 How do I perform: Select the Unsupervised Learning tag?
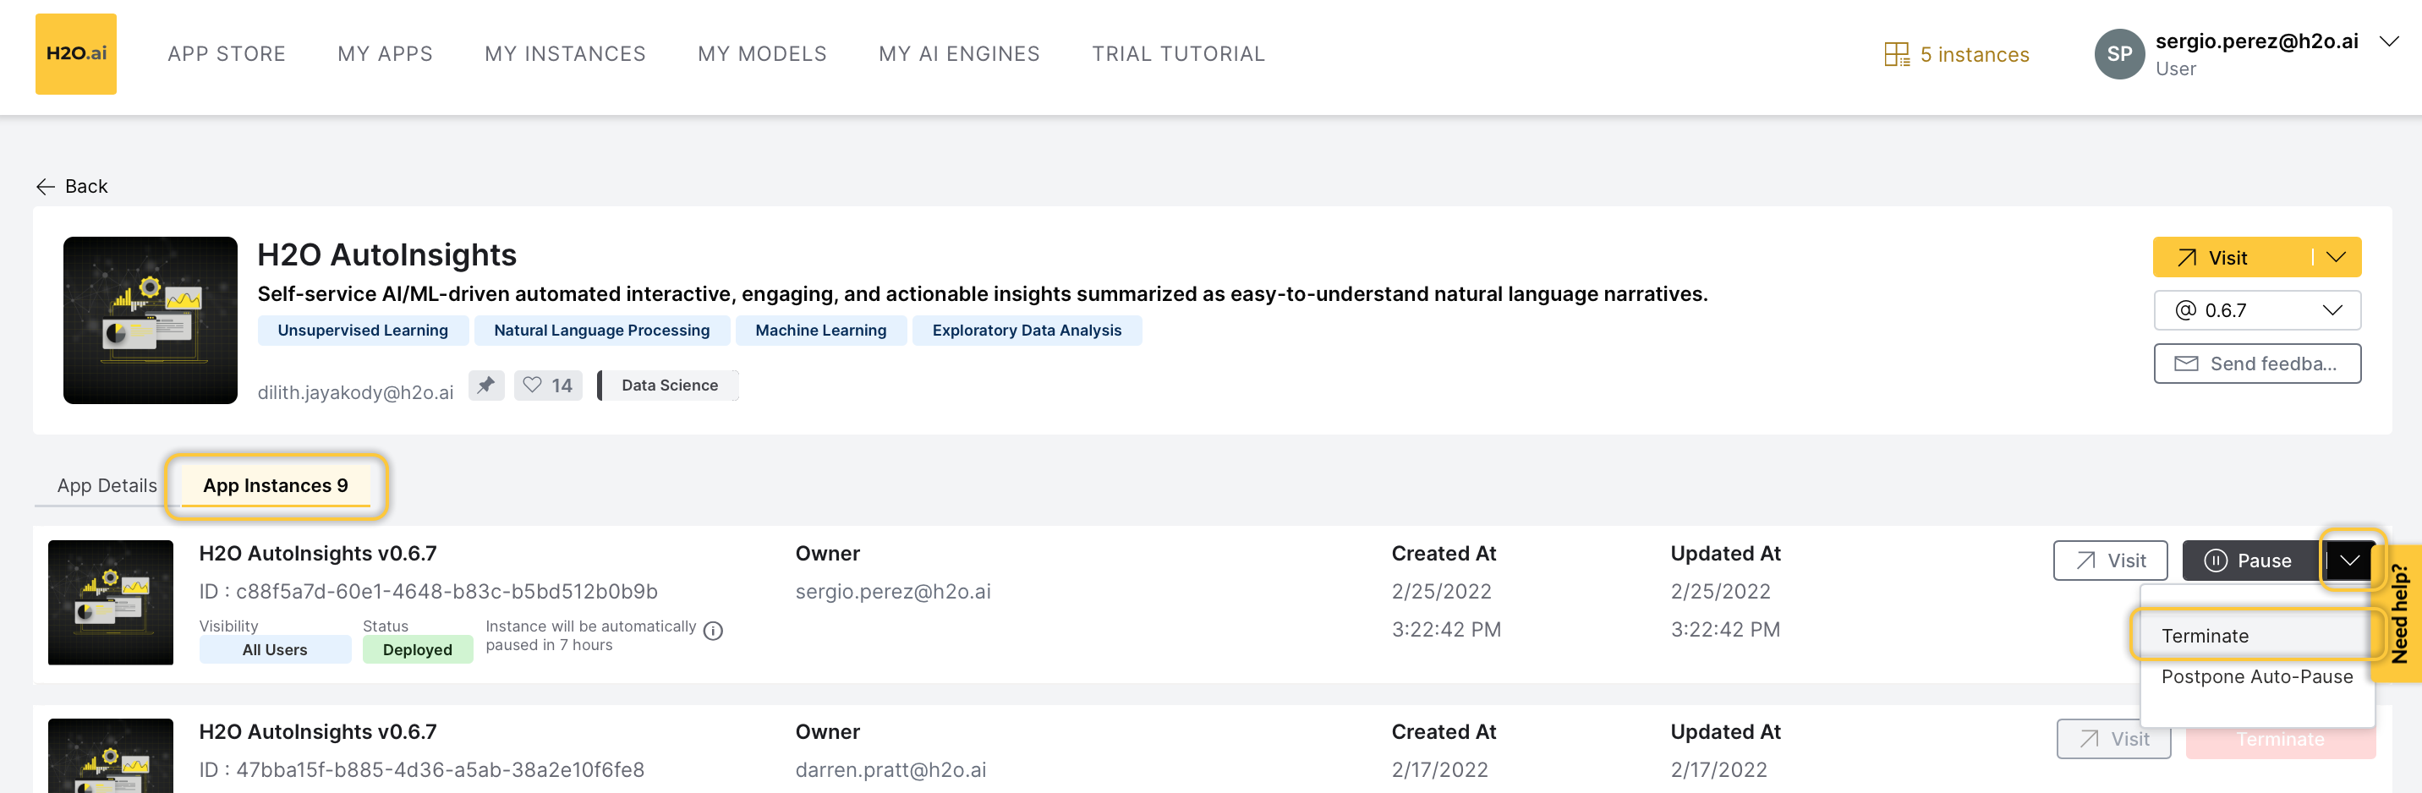pos(362,330)
